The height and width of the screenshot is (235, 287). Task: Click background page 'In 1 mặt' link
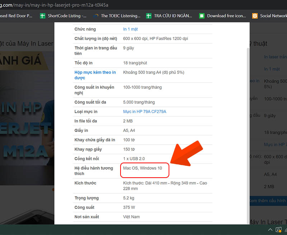pos(272,69)
